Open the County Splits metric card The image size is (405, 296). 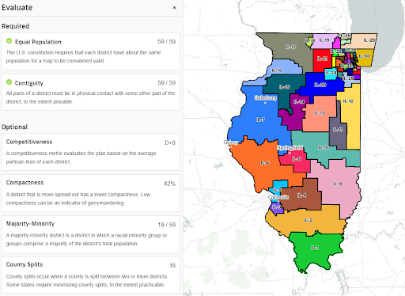(x=91, y=275)
